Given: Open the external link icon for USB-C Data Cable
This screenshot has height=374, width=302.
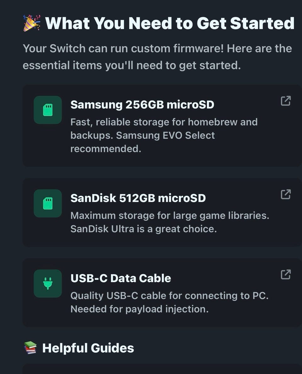Looking at the screenshot, I should tap(285, 274).
